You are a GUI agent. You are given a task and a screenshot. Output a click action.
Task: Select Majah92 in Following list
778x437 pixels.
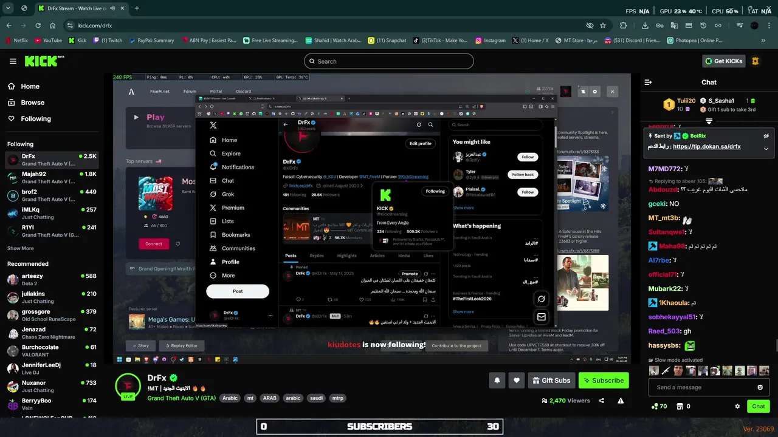pyautogui.click(x=52, y=178)
